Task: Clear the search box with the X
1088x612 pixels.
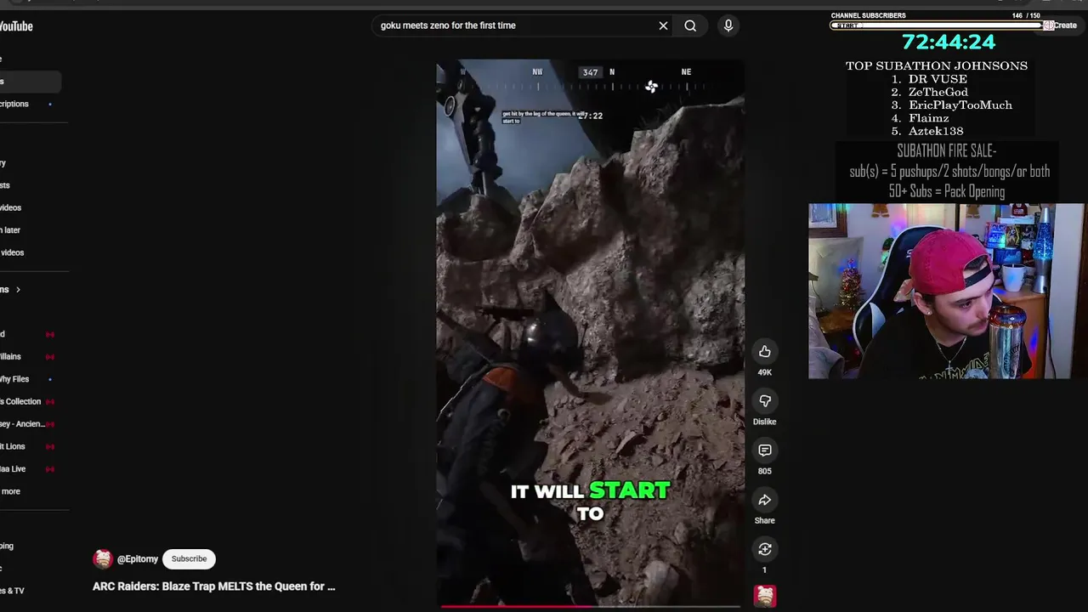Action: 663,25
